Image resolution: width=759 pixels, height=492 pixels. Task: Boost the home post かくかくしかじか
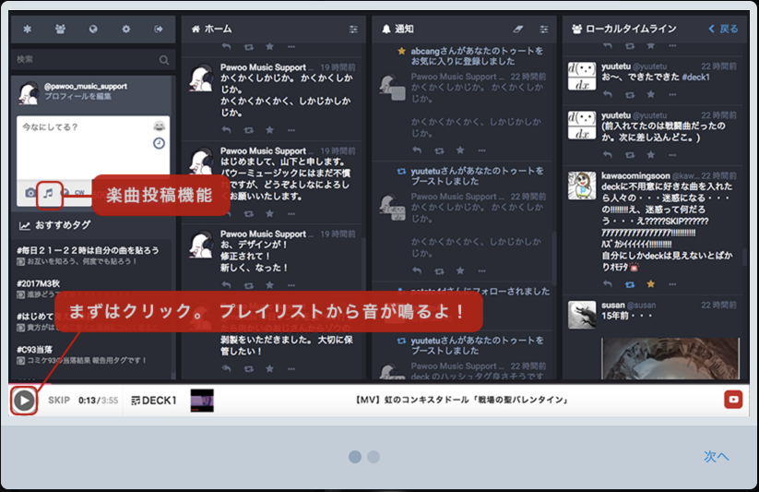coord(249,130)
